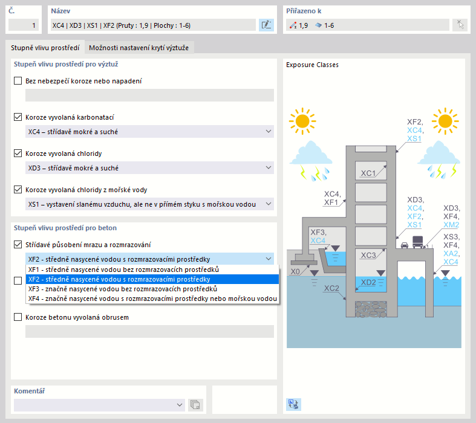
Task: Click the Exposure Classes heading
Action: click(x=312, y=65)
